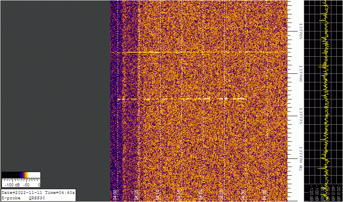Click the 04:25 time marker label

pos(222,194)
